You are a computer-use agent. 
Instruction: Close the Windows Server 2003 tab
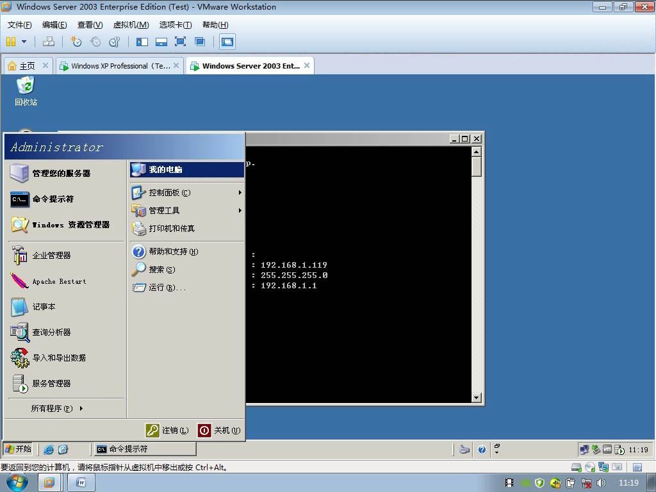pyautogui.click(x=307, y=65)
